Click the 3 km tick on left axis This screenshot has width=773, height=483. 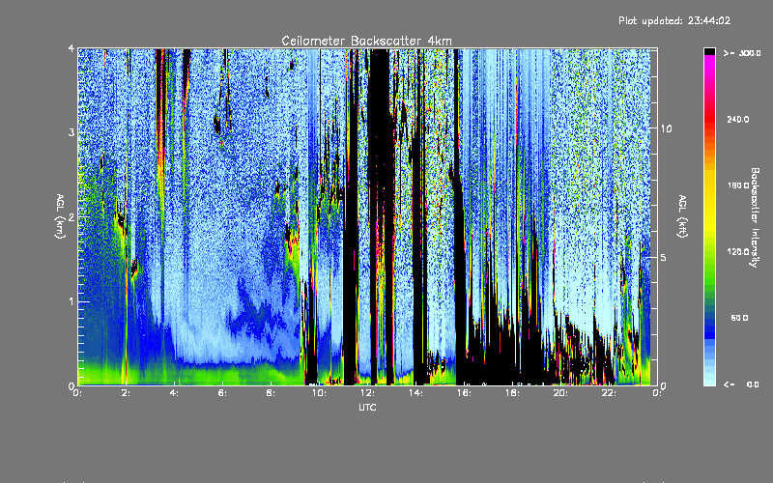coord(72,132)
